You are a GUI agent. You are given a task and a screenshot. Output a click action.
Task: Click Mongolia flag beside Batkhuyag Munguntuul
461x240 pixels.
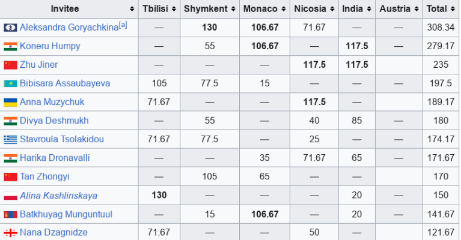point(10,214)
